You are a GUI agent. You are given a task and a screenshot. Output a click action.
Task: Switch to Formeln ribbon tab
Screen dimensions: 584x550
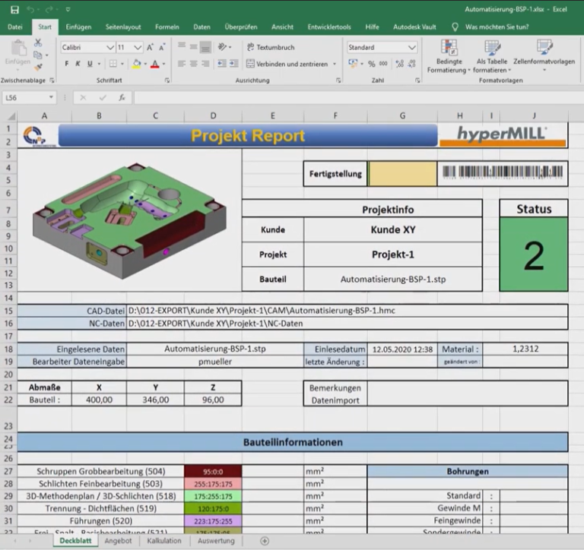point(167,27)
